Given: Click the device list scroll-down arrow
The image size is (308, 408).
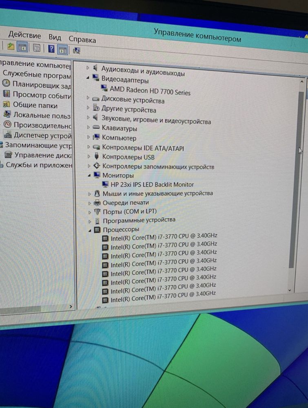Looking at the screenshot, I should 290,290.
